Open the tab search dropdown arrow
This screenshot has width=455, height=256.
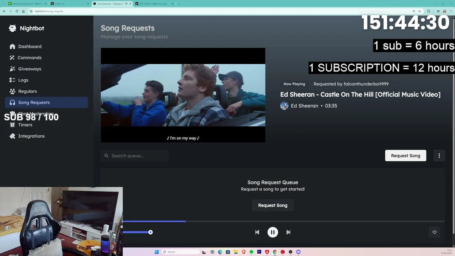[4, 4]
